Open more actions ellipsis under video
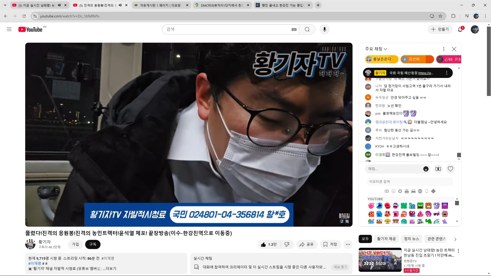The height and width of the screenshot is (276, 491). [x=348, y=244]
